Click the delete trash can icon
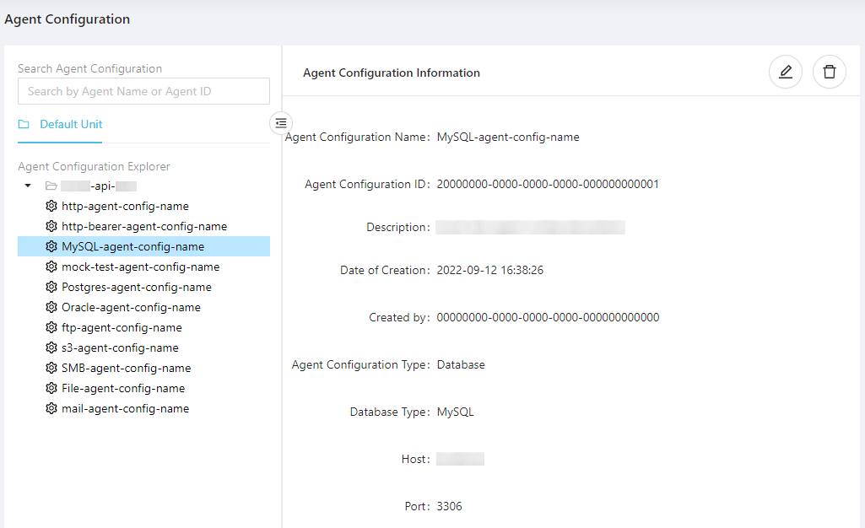Screen dimensions: 865x528 click(x=830, y=73)
